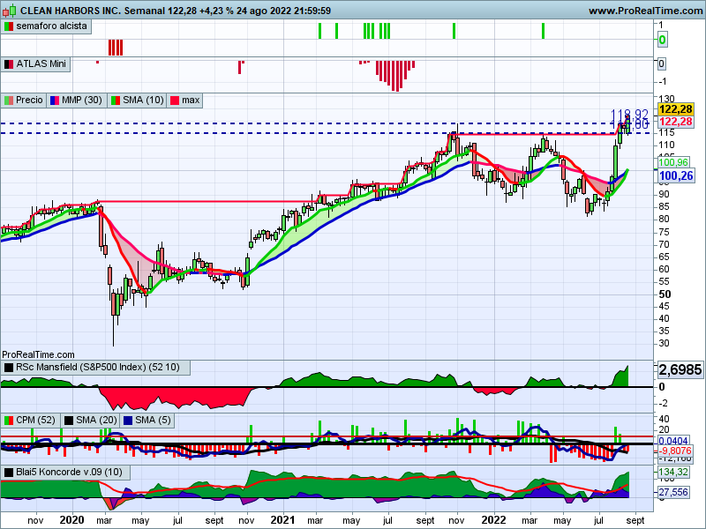
Task: Click the 118,92 blue level label
Action: click(629, 114)
